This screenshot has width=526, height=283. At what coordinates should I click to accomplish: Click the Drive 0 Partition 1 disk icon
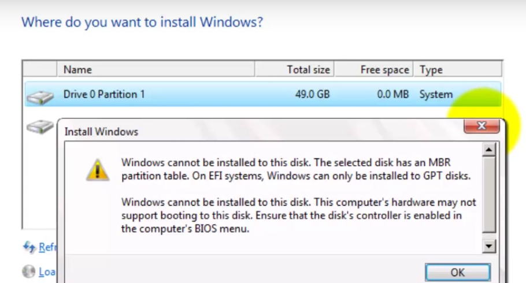[x=40, y=97]
